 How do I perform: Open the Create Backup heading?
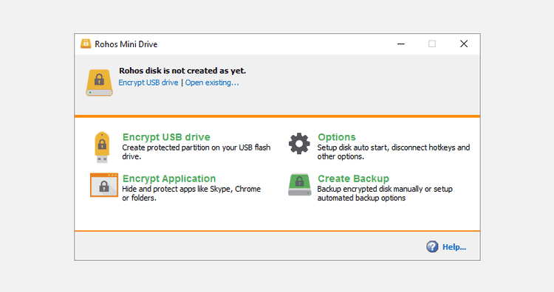coord(353,178)
